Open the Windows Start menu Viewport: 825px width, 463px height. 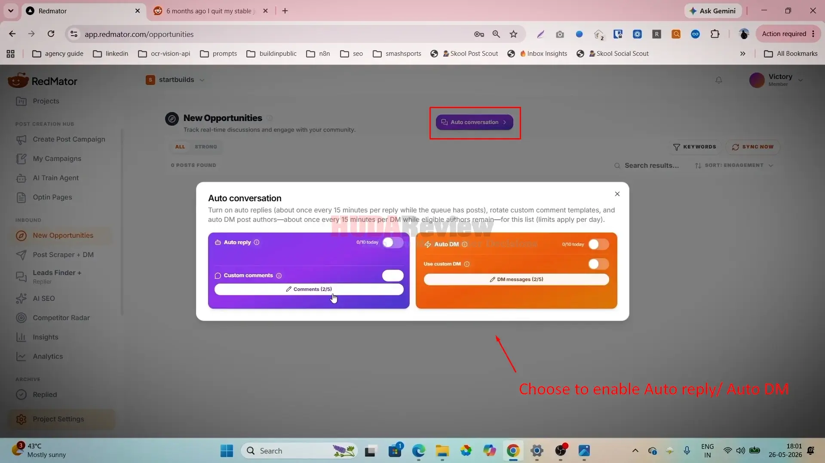(227, 451)
